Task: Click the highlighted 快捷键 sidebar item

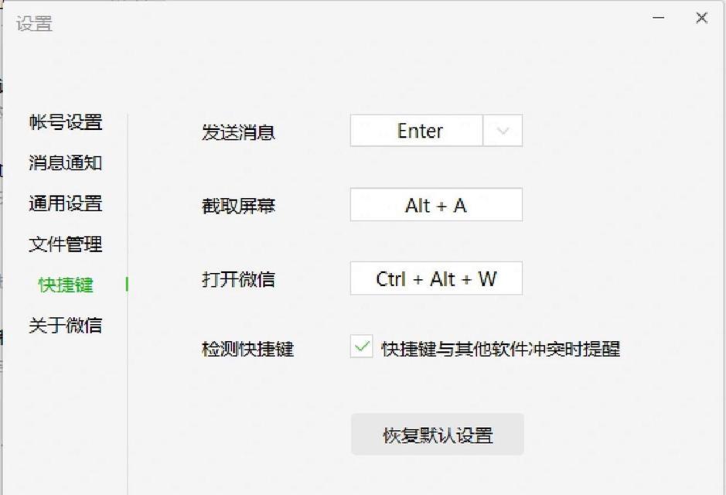Action: tap(66, 285)
